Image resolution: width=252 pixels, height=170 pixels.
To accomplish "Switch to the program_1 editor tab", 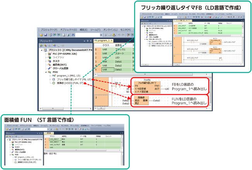I will 102,41.
